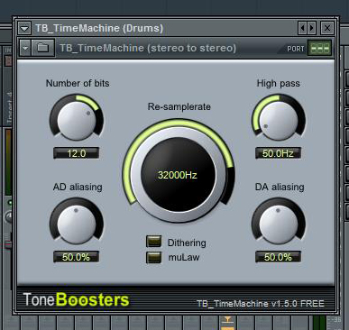Select previous preset arrow in title bar
The width and height of the screenshot is (349, 330).
coord(302,28)
